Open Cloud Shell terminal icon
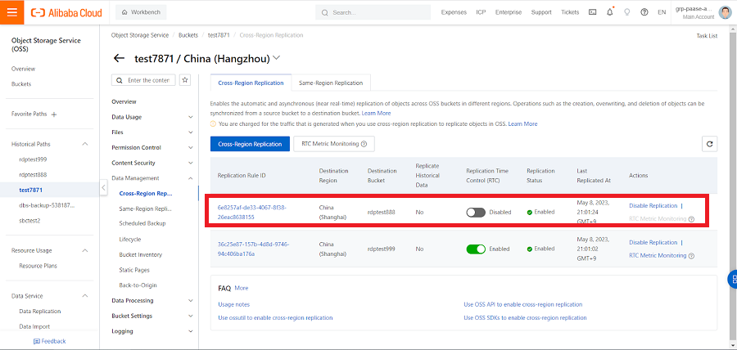Image resolution: width=737 pixels, height=350 pixels. pos(593,12)
